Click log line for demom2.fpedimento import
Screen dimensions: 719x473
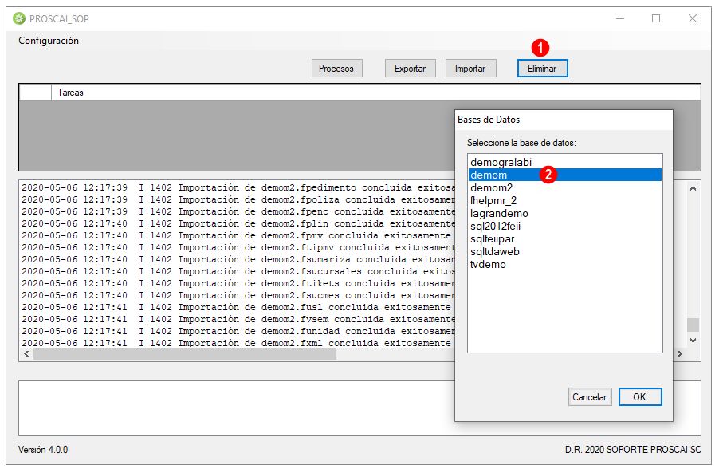[x=238, y=187]
